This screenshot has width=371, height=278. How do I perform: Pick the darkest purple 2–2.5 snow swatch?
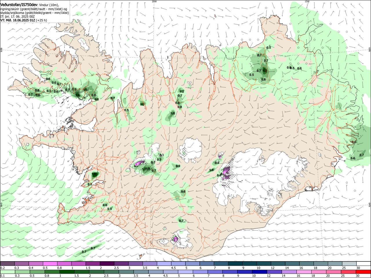107,264
